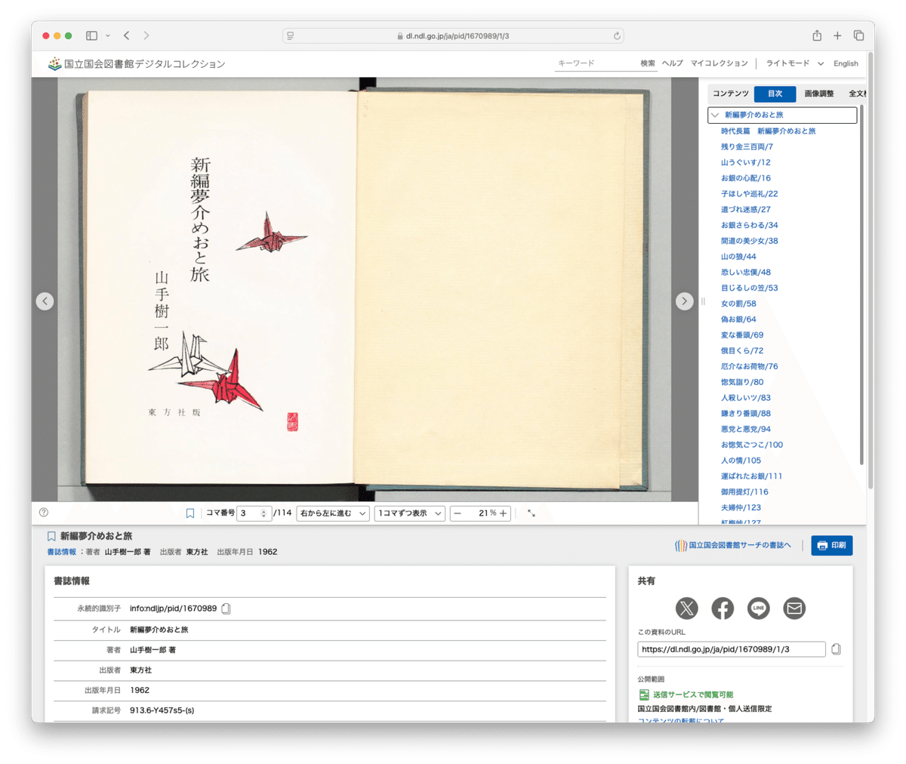
Task: Open a new Safari tab
Action: 837,35
